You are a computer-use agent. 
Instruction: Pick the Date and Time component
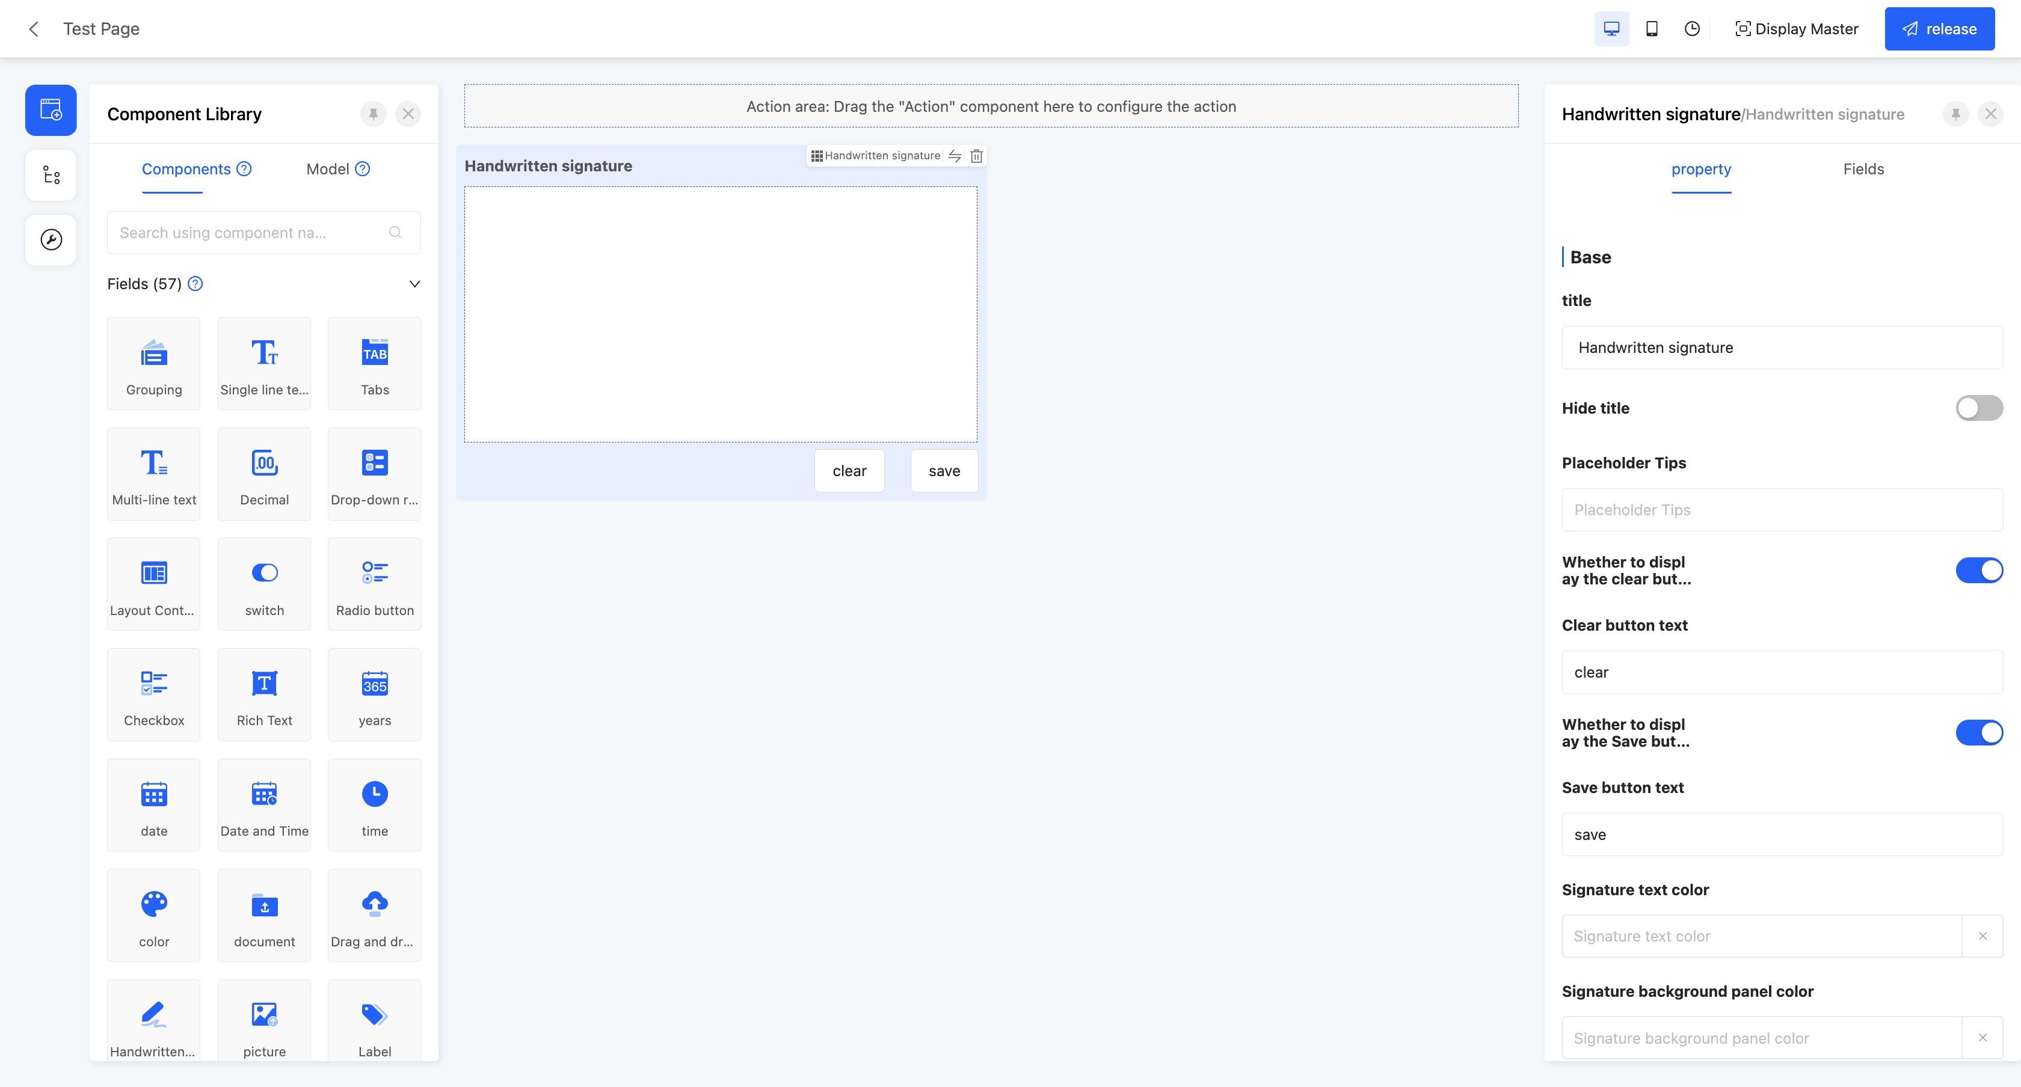click(x=265, y=804)
